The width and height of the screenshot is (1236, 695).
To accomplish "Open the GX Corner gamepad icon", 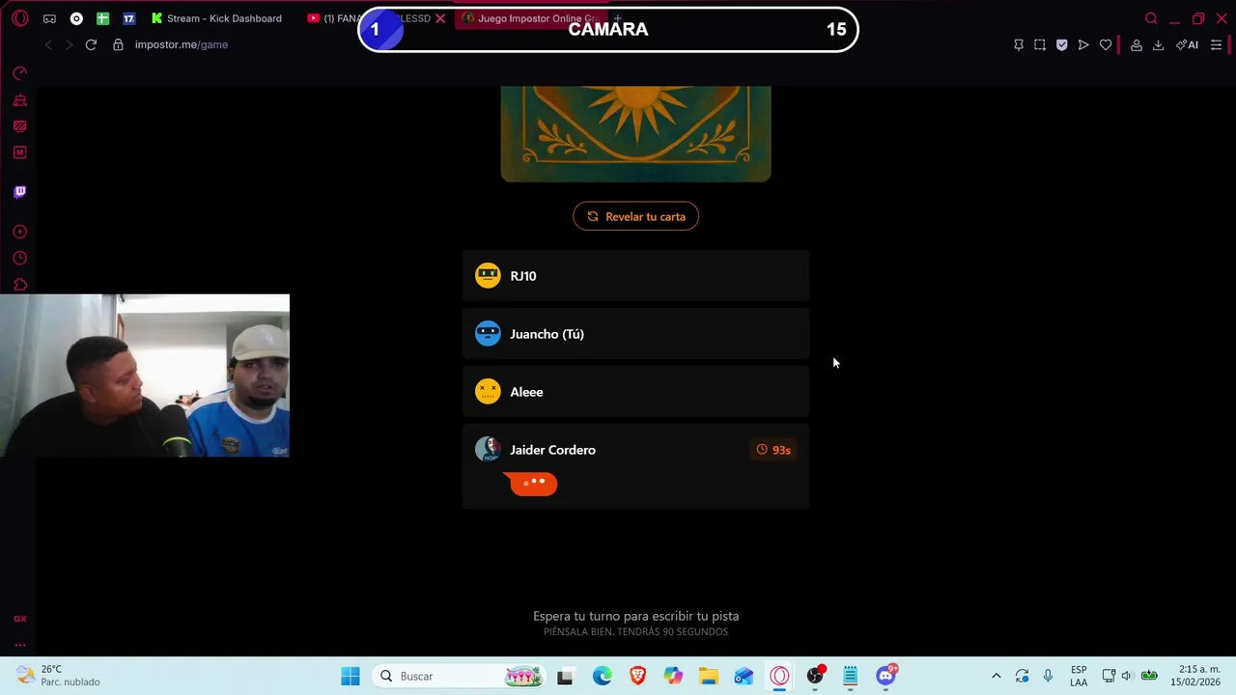I will (x=49, y=18).
